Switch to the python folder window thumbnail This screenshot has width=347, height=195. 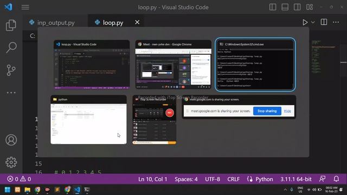88,120
